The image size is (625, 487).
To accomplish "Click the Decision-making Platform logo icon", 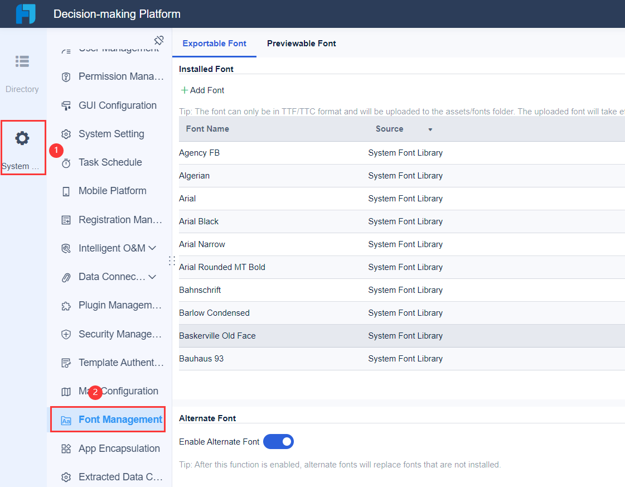I will pos(26,14).
